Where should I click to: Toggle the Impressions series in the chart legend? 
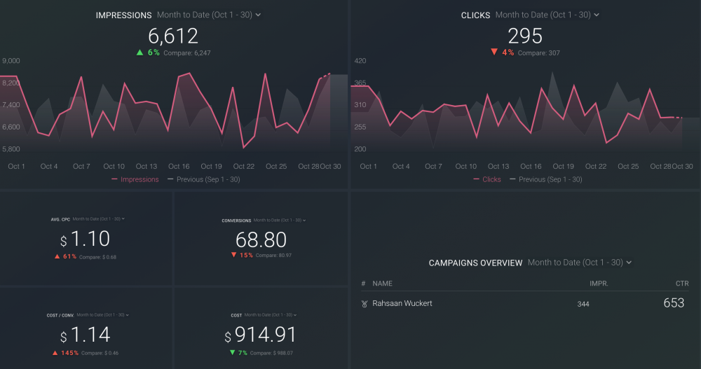pos(135,179)
